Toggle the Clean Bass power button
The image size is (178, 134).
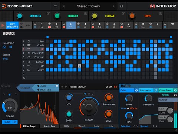(x=175, y=90)
